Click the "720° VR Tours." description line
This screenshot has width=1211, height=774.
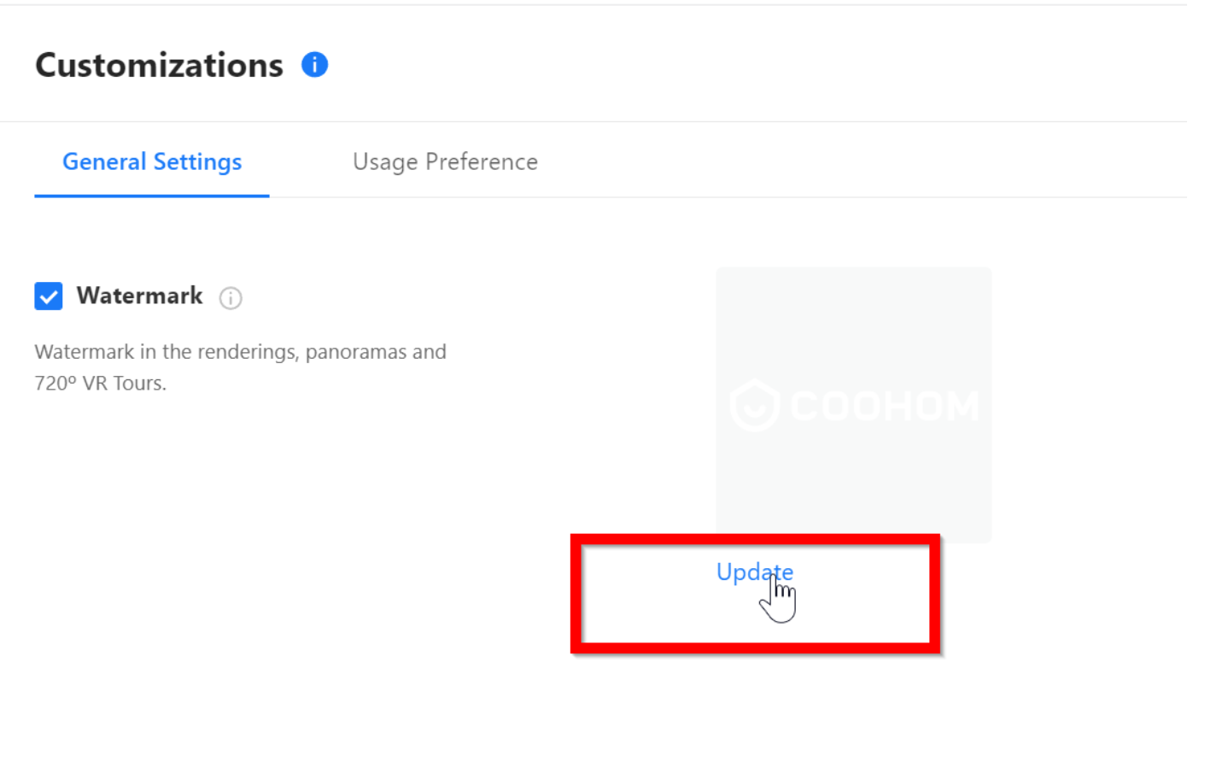point(101,384)
